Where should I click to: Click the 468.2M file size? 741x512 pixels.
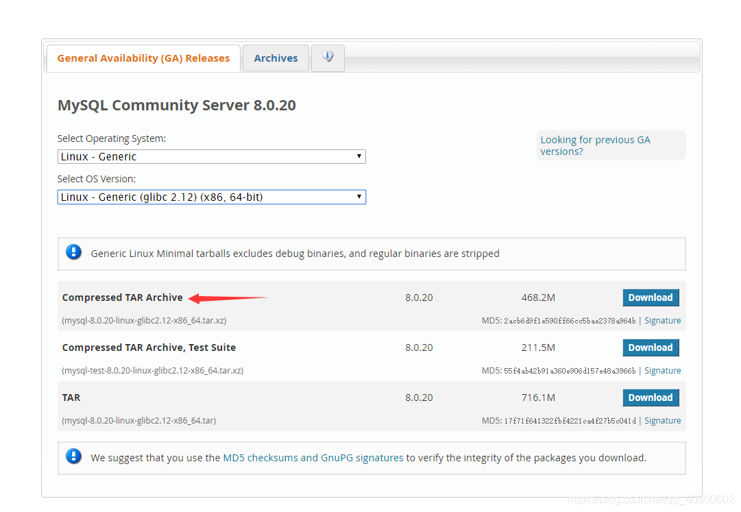pyautogui.click(x=538, y=297)
